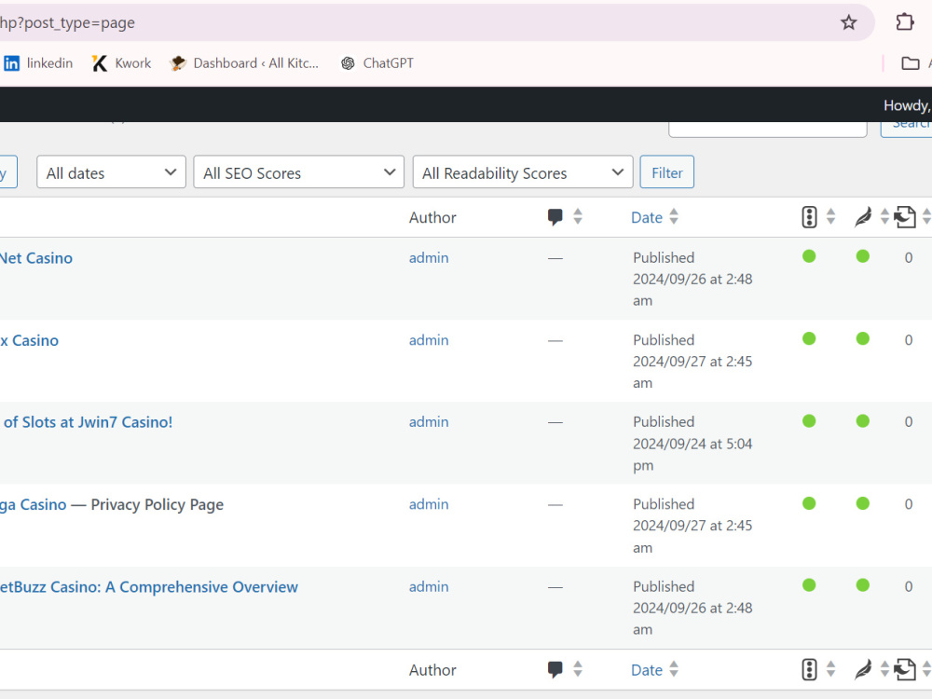932x699 pixels.
Task: Click admin author in Privacy Policy row
Action: (x=429, y=504)
